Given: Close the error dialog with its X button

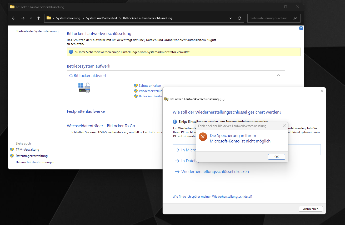Looking at the screenshot, I should tap(284, 126).
